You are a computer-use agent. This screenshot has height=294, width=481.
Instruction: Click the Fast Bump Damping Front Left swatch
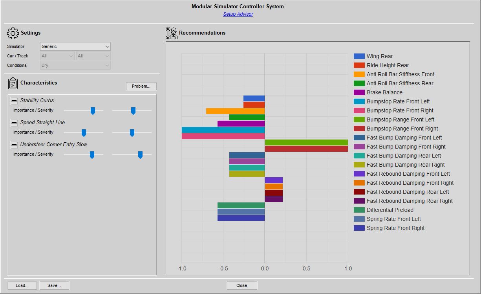point(359,138)
